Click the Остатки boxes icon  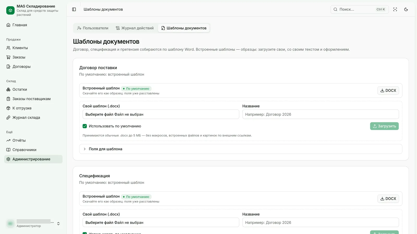coord(8,89)
